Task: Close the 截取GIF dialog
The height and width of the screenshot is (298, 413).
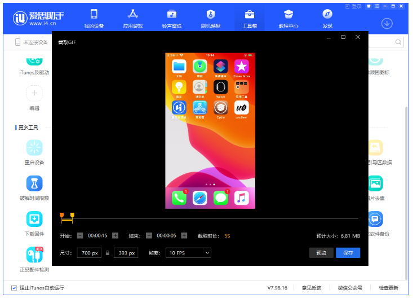Action: [358, 37]
